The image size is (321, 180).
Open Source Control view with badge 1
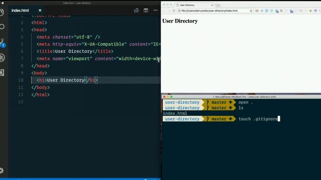click(2, 43)
